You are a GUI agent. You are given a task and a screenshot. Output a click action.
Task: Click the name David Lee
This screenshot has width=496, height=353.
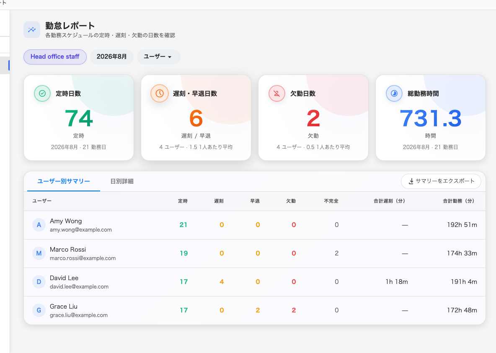point(64,278)
